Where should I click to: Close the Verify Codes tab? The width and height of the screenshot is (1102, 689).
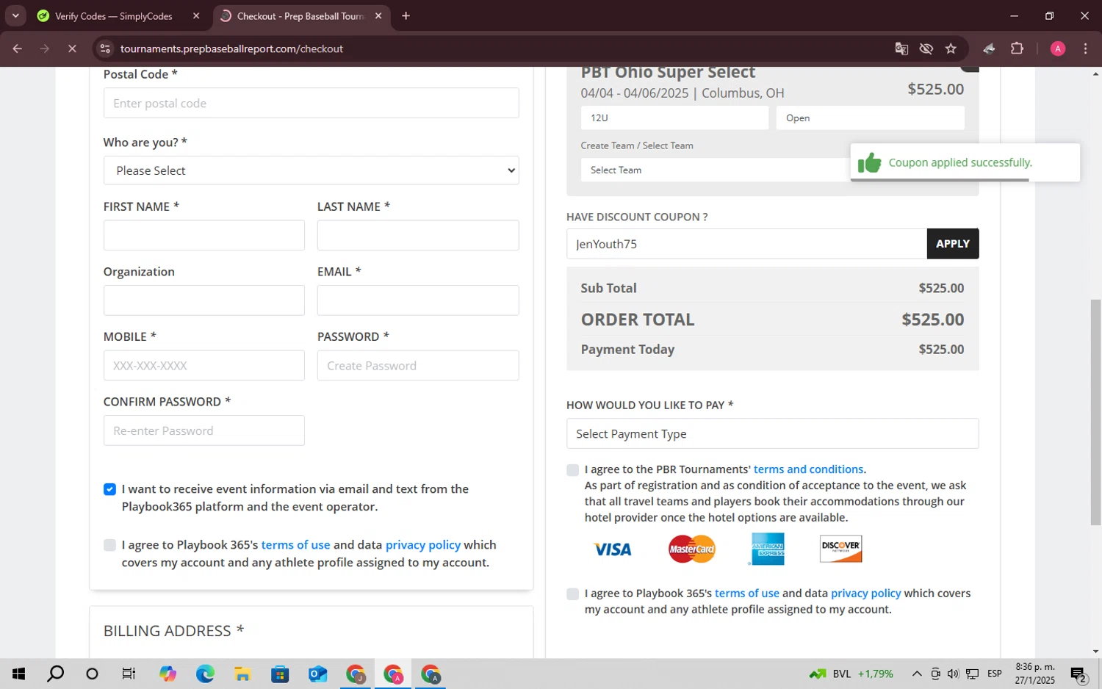tap(196, 16)
